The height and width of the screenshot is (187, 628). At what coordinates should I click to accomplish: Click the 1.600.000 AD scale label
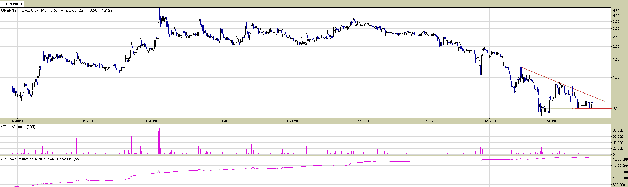(620, 159)
